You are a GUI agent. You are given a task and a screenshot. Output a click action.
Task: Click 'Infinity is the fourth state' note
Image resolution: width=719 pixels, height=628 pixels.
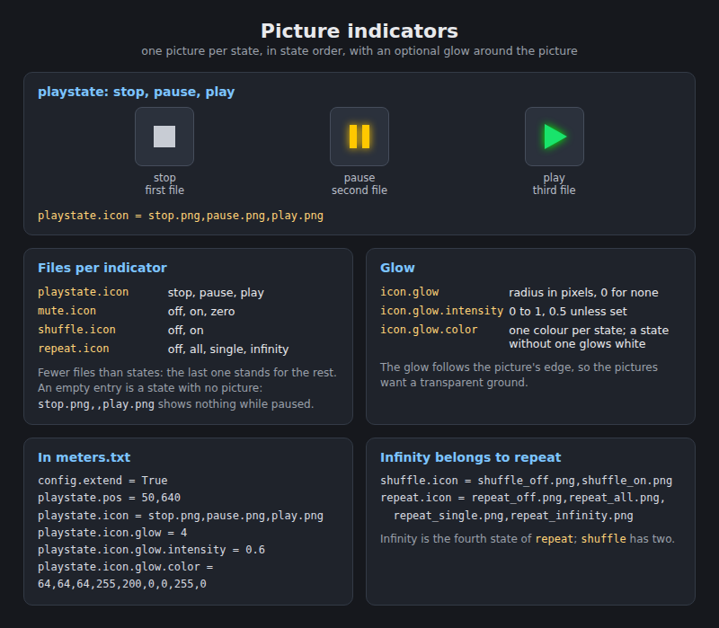coord(528,539)
